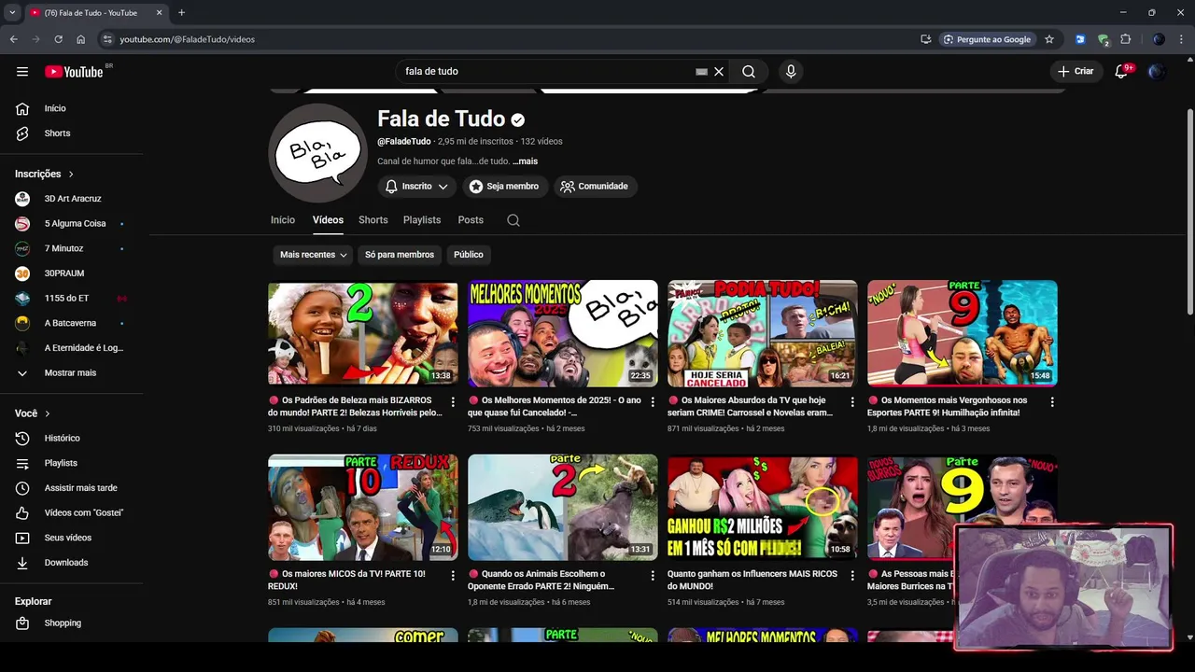Switch to the Shorts channel tab
Screen dimensions: 1195x672
click(x=373, y=220)
